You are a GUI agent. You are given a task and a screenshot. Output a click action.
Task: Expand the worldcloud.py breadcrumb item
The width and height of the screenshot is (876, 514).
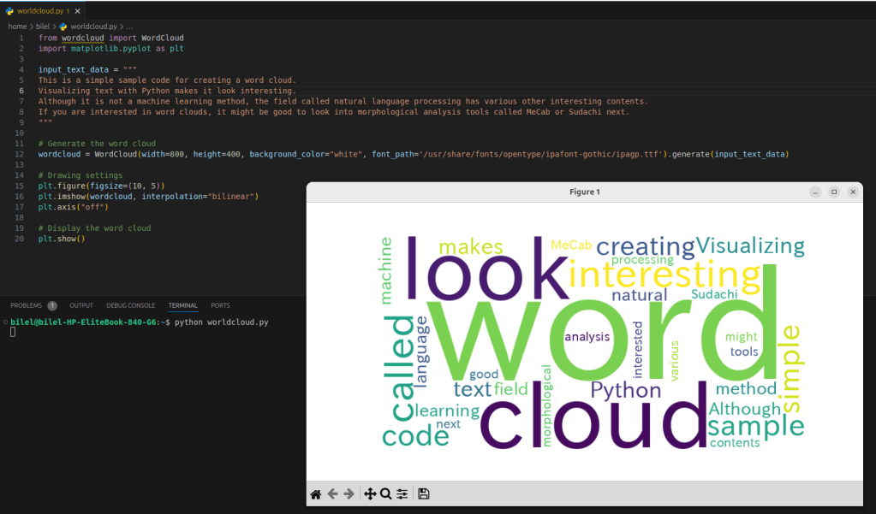coord(93,27)
